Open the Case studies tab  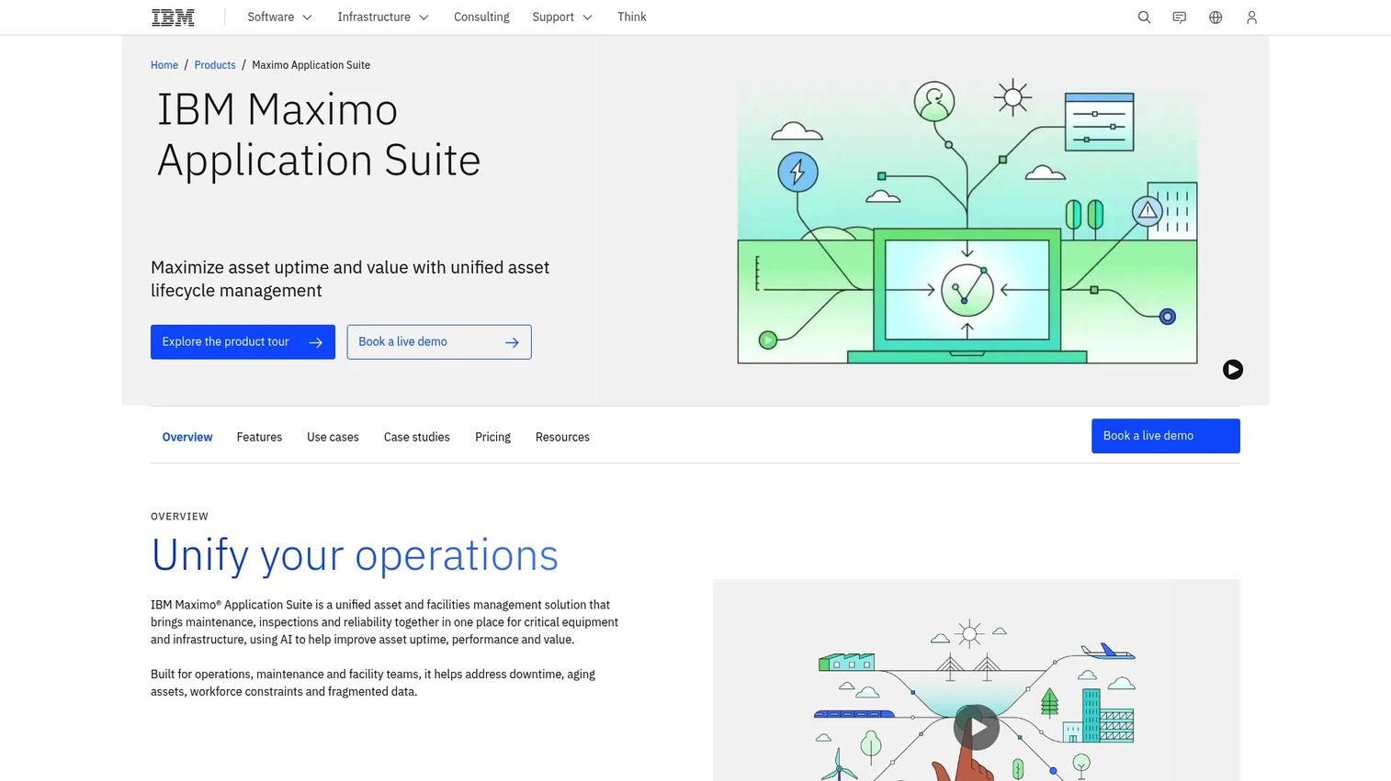point(417,437)
